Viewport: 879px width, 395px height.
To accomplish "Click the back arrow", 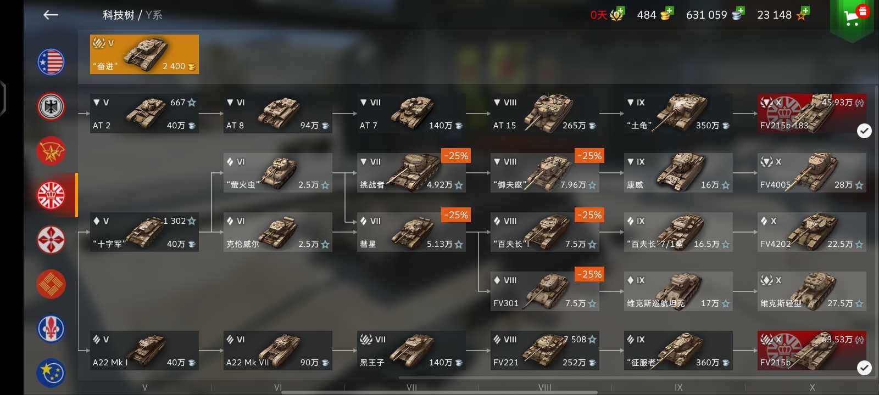I will point(51,15).
